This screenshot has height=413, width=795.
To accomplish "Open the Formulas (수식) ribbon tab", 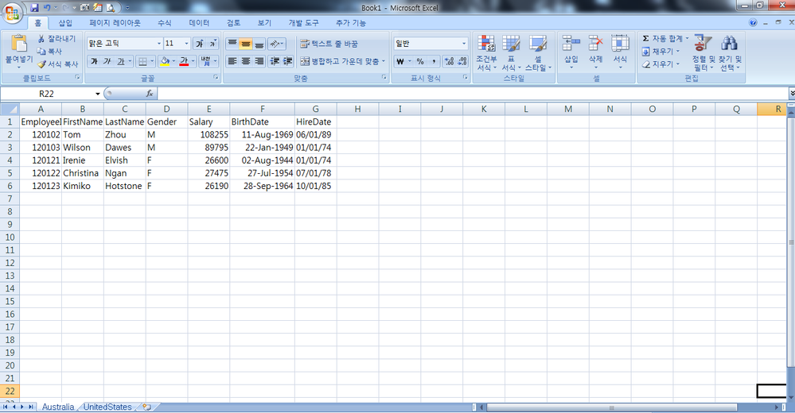I will coord(164,23).
